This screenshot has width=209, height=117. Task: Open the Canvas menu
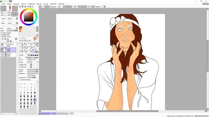(16, 4)
